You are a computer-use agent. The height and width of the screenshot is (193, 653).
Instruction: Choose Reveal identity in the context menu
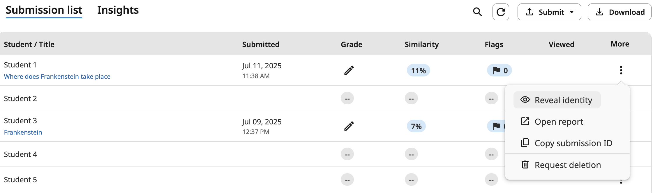tap(563, 100)
